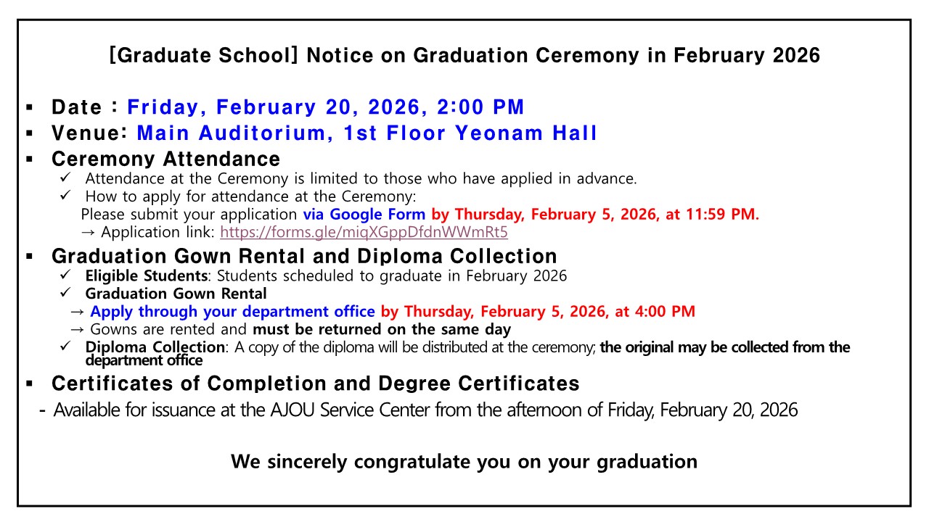Click the square bullet beside Venue
This screenshot has width=929, height=522.
coord(30,134)
